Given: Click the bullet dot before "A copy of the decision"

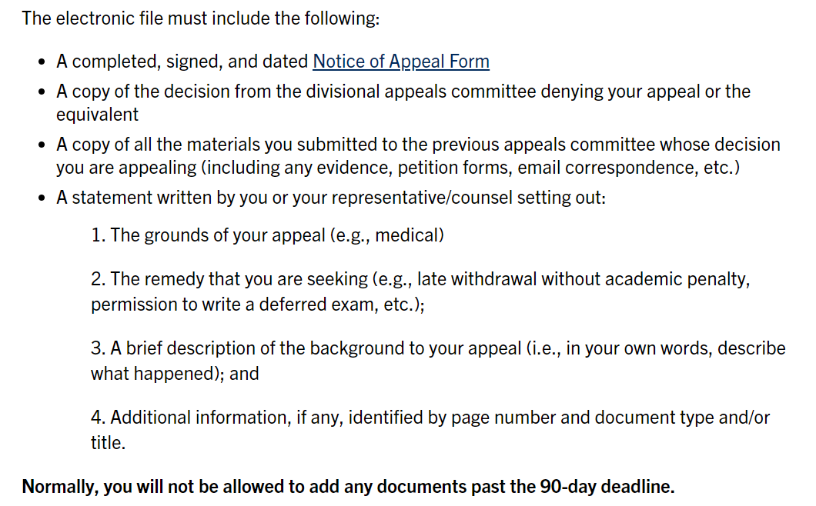Looking at the screenshot, I should [42, 92].
